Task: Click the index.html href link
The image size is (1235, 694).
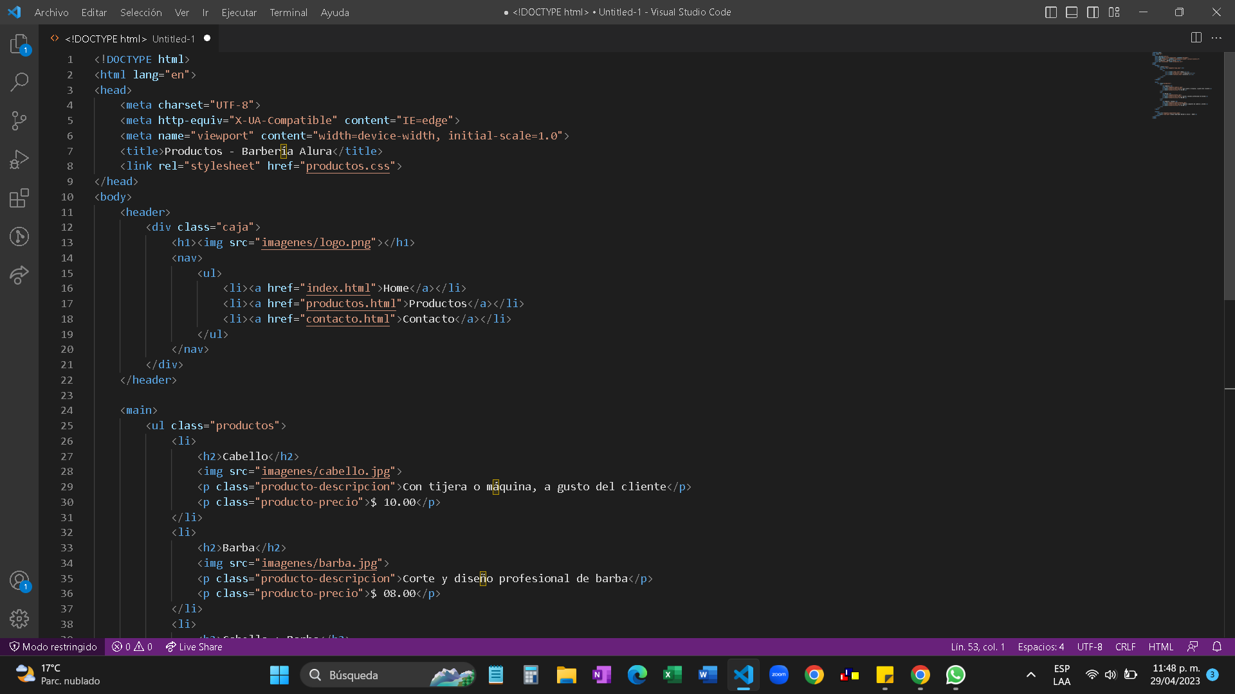Action: (x=338, y=289)
